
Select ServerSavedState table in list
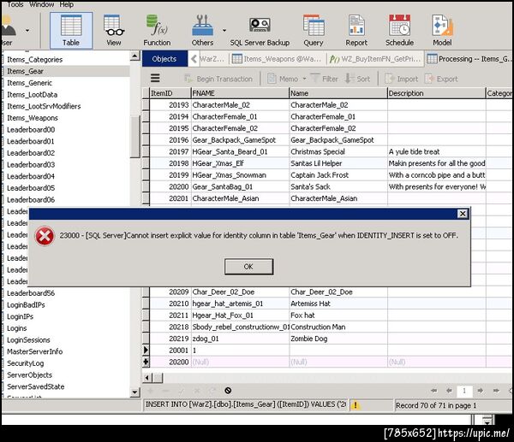[x=36, y=386]
